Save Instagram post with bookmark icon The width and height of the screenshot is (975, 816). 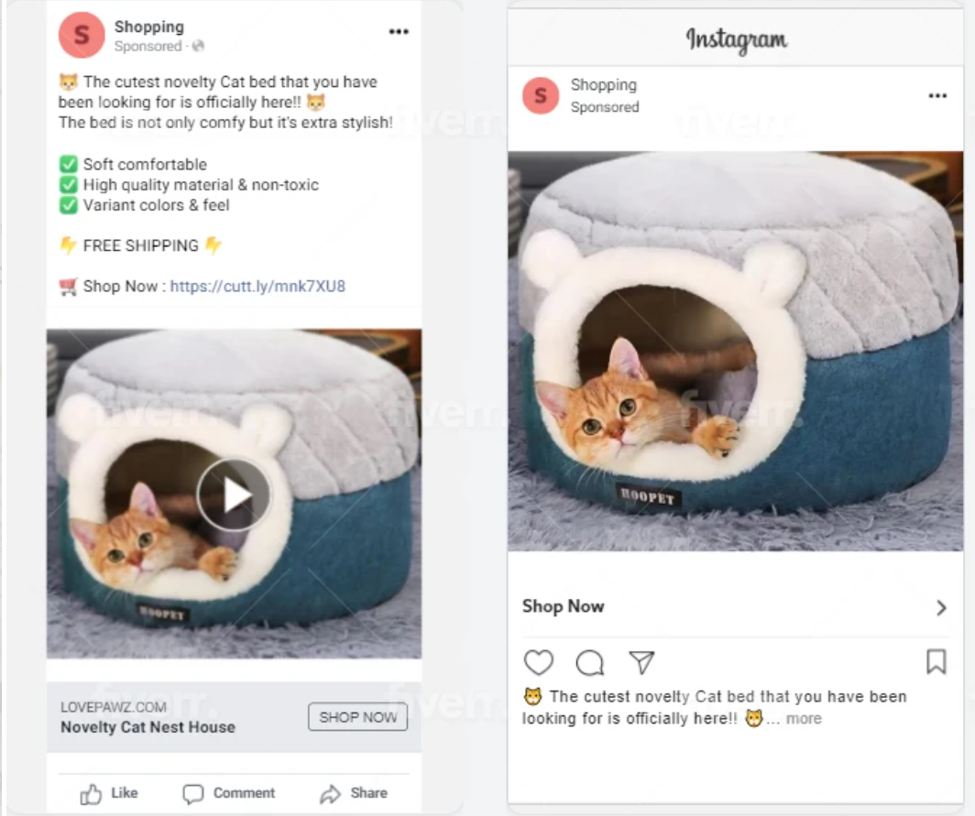pos(936,661)
